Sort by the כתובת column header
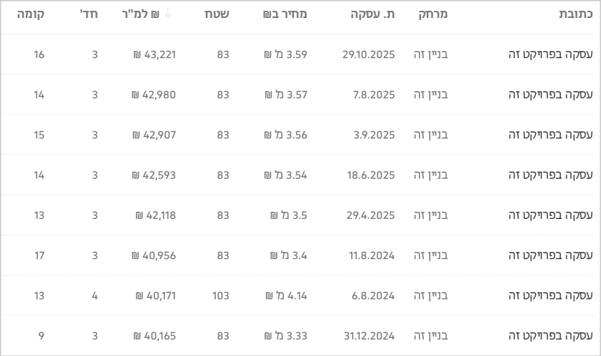 click(576, 15)
